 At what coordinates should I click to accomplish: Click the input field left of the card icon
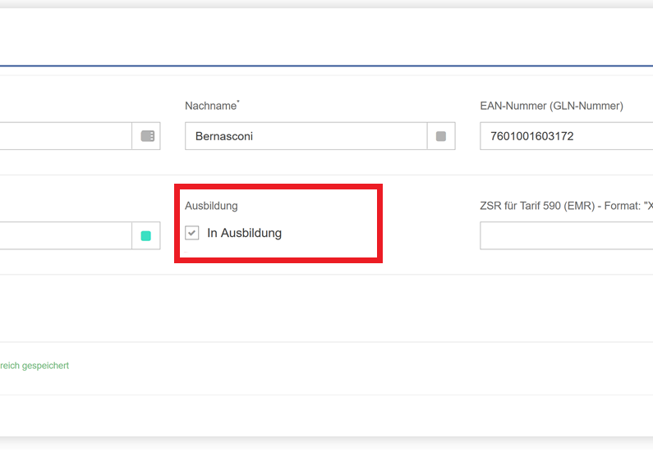click(x=66, y=136)
